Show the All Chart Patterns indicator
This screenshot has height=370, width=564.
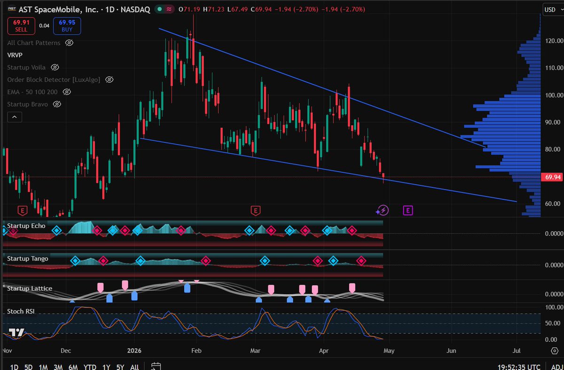(x=69, y=43)
